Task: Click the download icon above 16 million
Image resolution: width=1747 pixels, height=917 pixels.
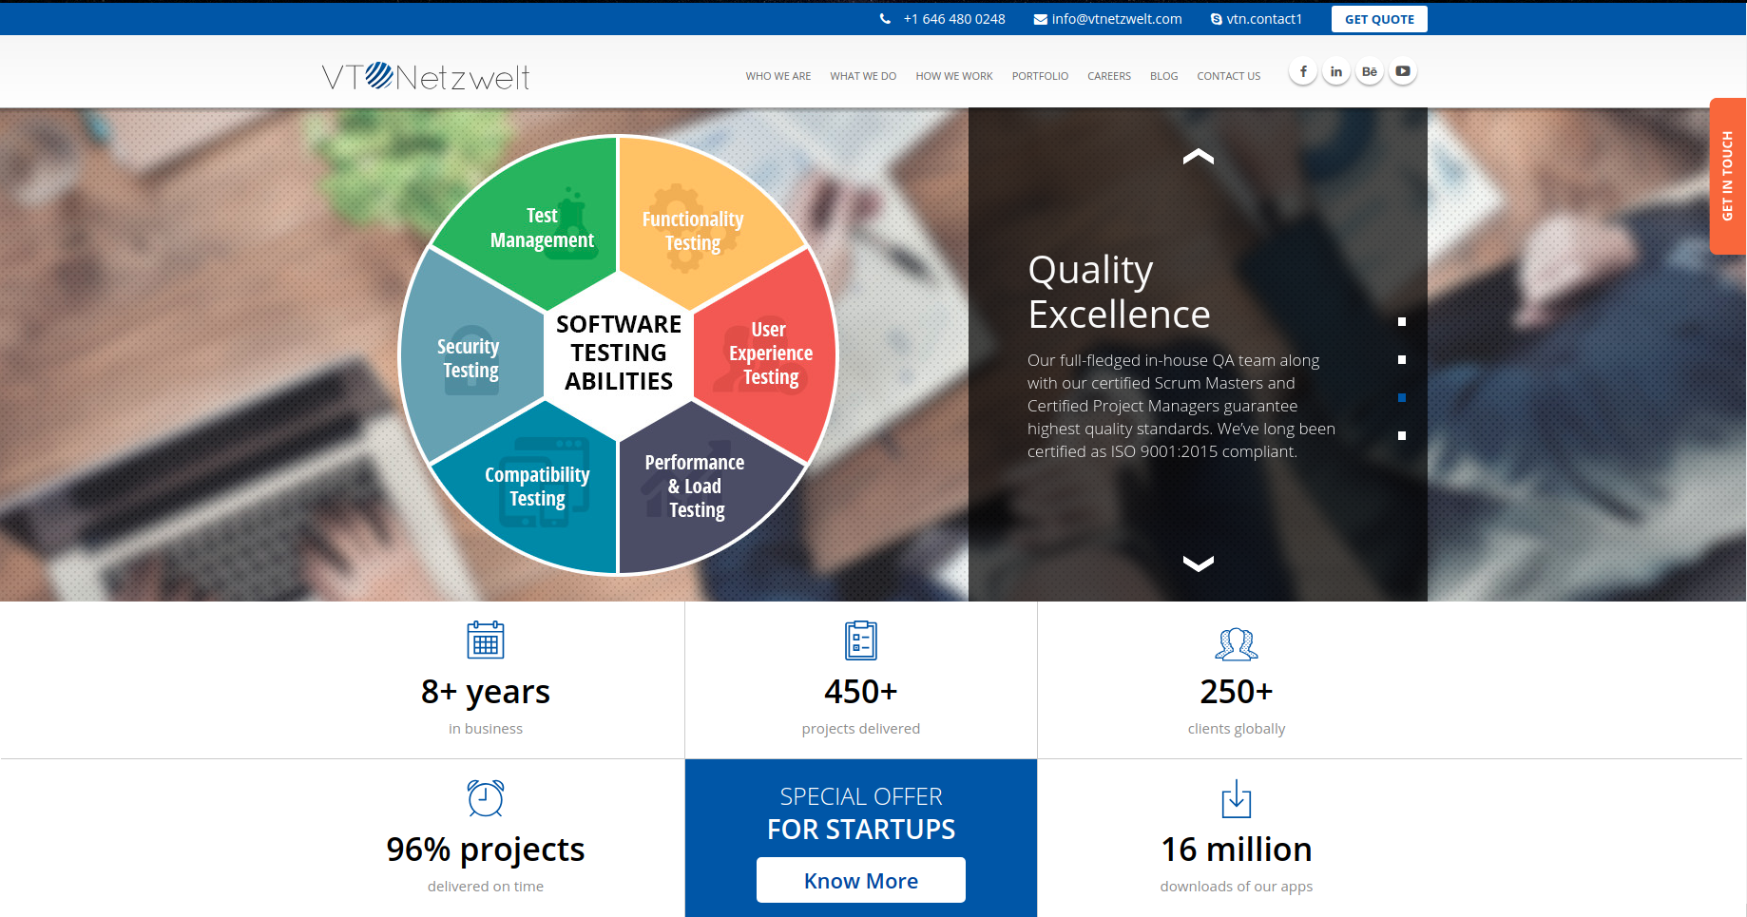Action: tap(1236, 799)
